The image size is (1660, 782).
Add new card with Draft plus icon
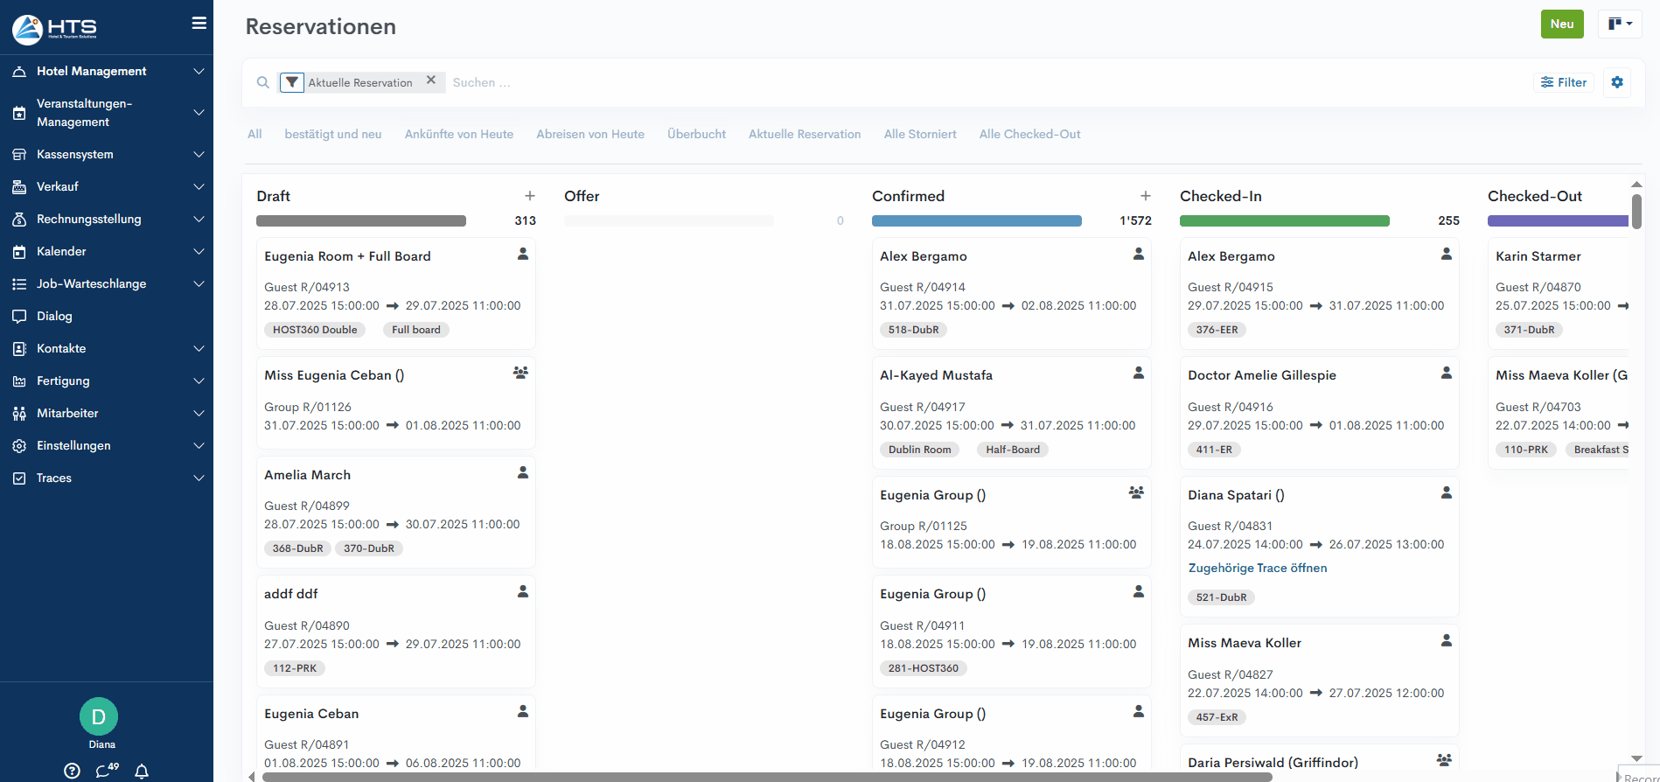tap(529, 196)
